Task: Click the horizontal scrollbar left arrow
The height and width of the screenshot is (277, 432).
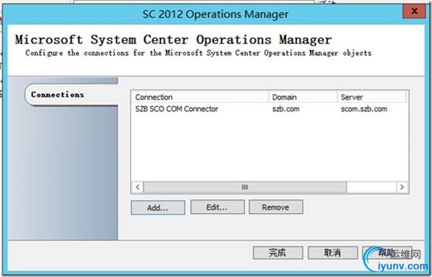Action: tap(138, 187)
